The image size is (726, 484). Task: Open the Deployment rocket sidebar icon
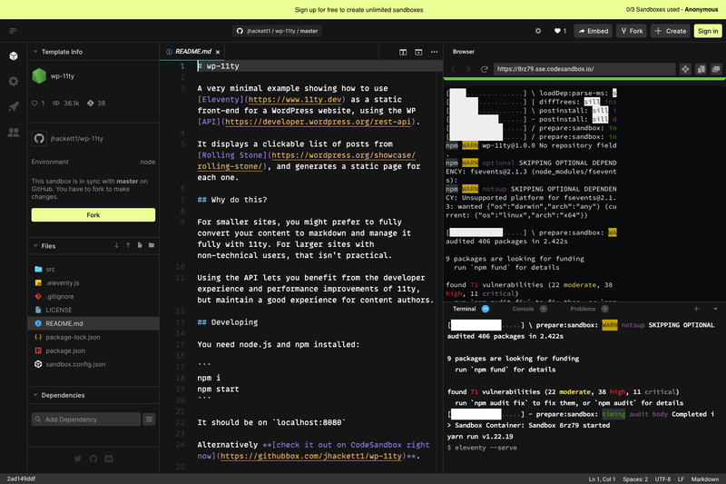click(x=14, y=106)
